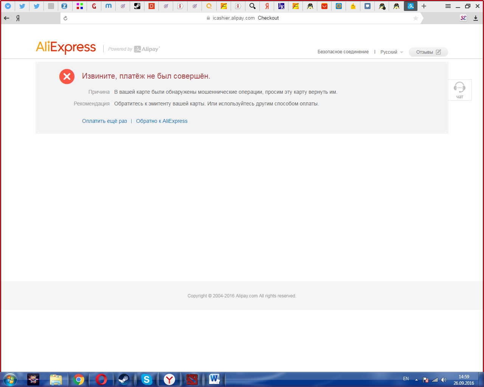The height and width of the screenshot is (387, 484).
Task: Click Оплатить ещё раз link
Action: click(104, 121)
